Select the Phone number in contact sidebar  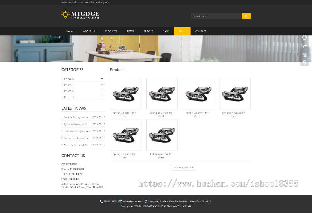point(73,169)
